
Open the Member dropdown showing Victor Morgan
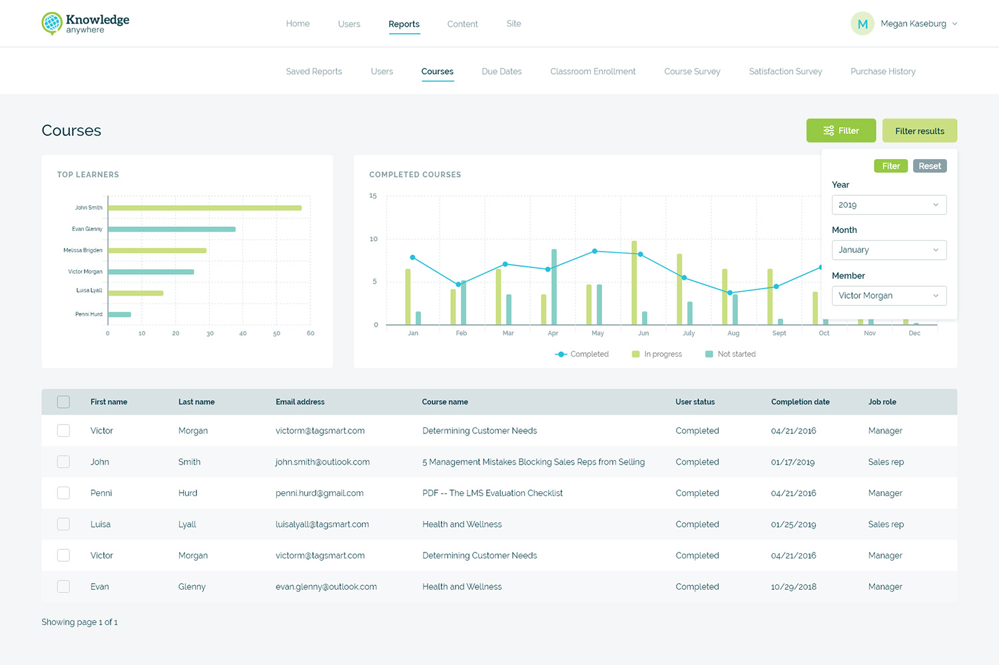coord(888,296)
